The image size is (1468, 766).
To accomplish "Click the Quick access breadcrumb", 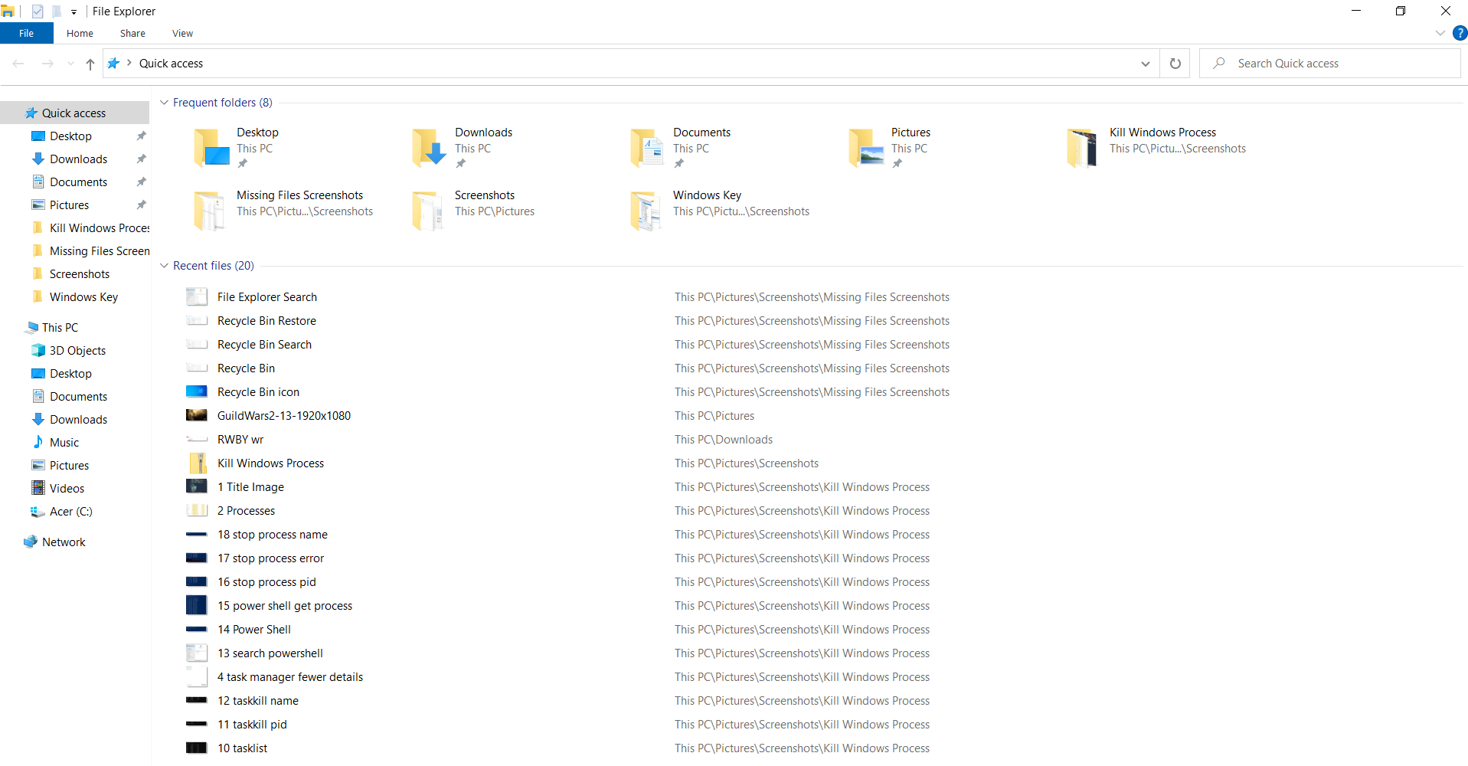I will coord(171,63).
